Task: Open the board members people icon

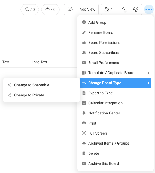Action: tap(110, 9)
